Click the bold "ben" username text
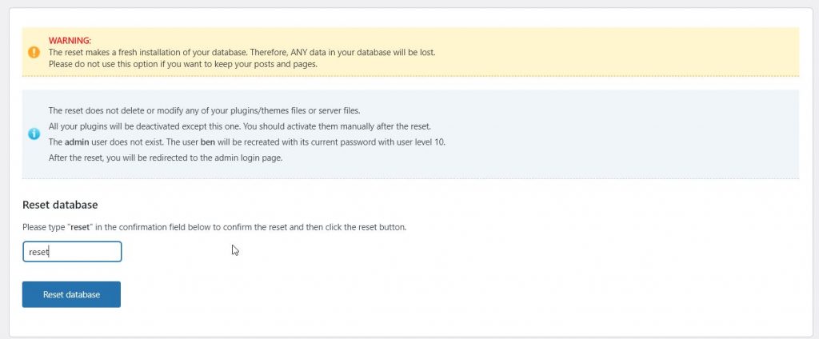 tap(207, 142)
